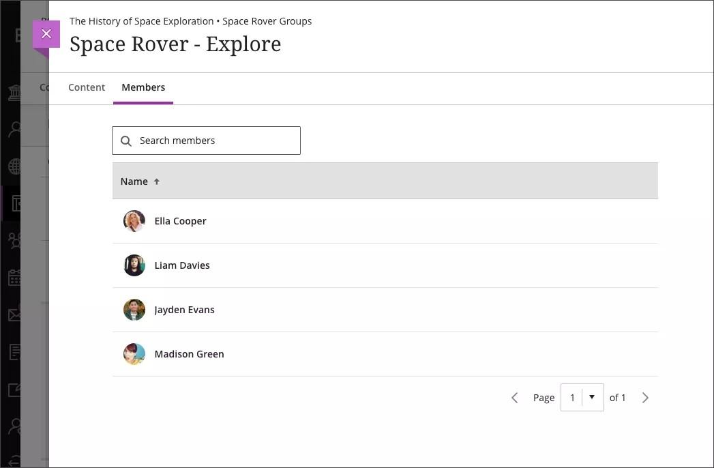Close the Space Rover - Explore panel
Screen dimensions: 714x468
pyautogui.click(x=46, y=33)
